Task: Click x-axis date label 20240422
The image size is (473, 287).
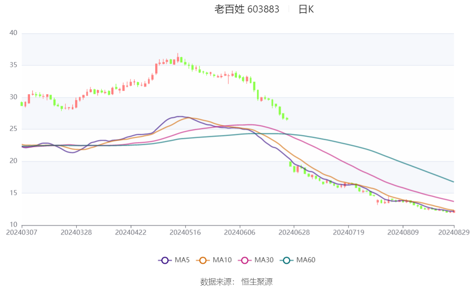Action: pyautogui.click(x=131, y=232)
